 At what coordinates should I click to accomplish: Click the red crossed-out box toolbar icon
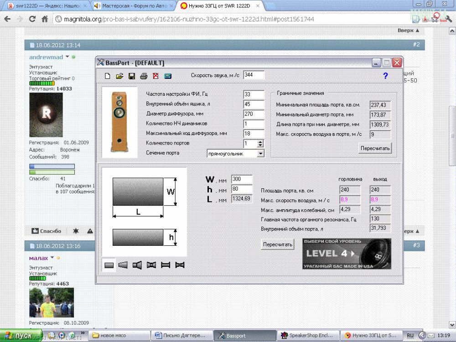tap(155, 76)
